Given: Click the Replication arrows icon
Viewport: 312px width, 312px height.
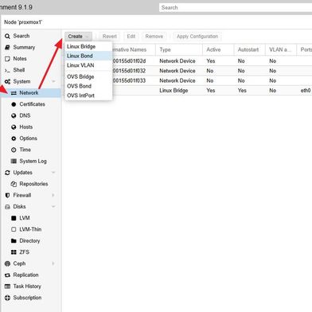Looking at the screenshot, I should [7, 275].
